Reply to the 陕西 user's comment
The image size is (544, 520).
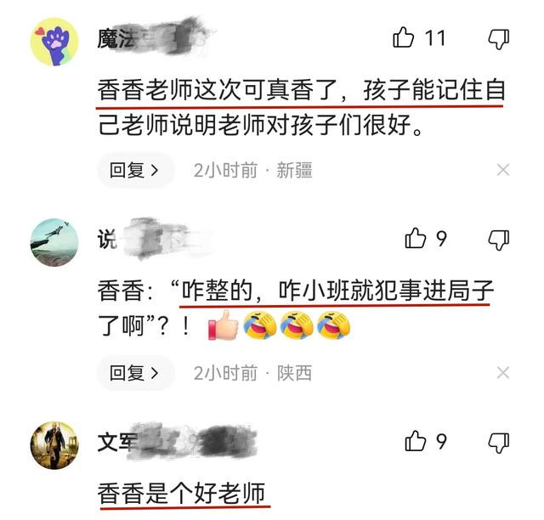pyautogui.click(x=135, y=373)
